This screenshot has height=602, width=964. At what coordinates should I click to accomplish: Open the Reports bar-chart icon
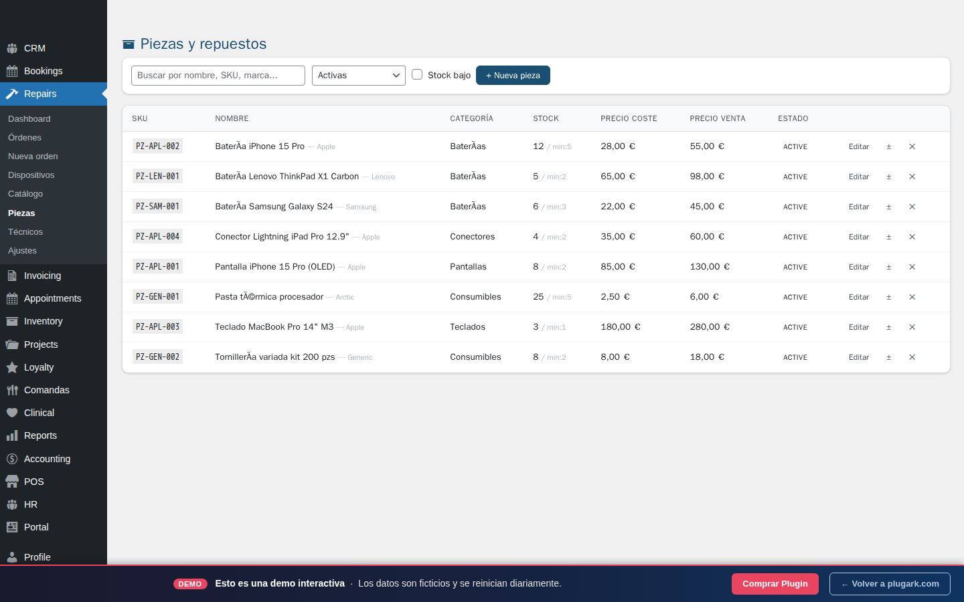click(11, 435)
